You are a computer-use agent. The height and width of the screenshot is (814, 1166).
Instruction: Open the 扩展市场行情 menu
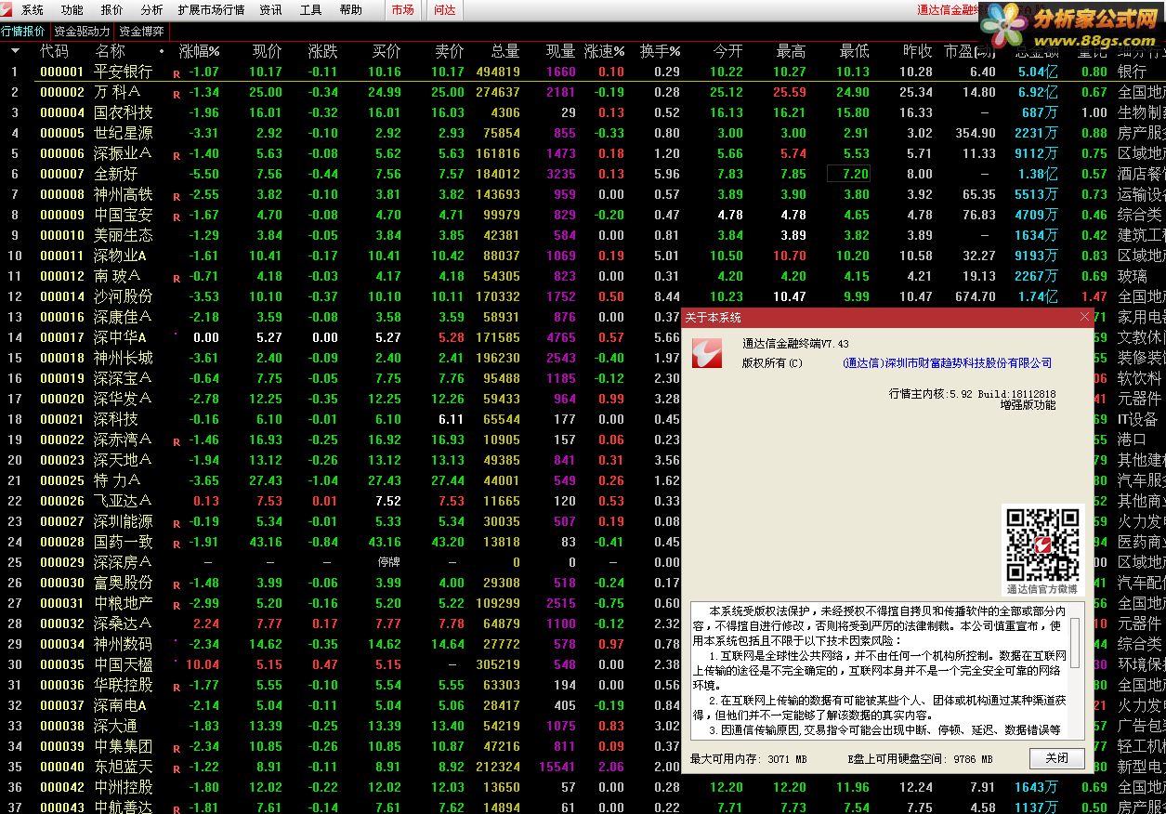point(211,10)
